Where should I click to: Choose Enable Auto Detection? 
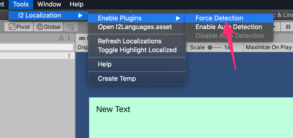(229, 27)
